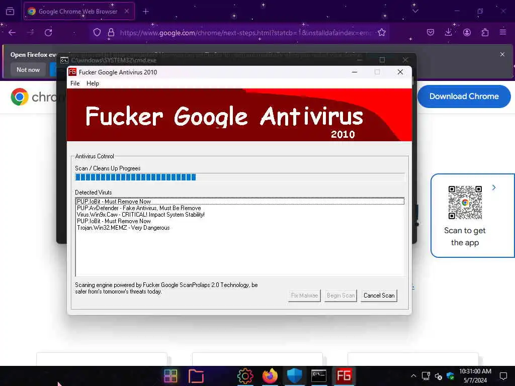Image resolution: width=515 pixels, height=386 pixels.
Task: Open the Firefox account icon
Action: (467, 33)
